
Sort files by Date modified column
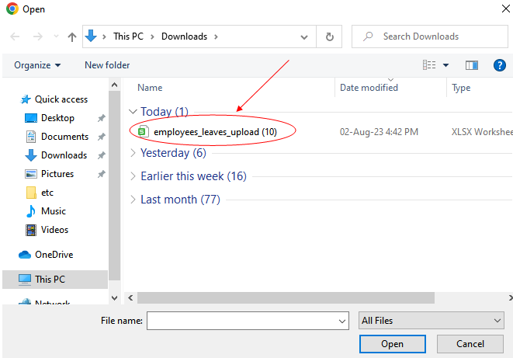pyautogui.click(x=369, y=88)
